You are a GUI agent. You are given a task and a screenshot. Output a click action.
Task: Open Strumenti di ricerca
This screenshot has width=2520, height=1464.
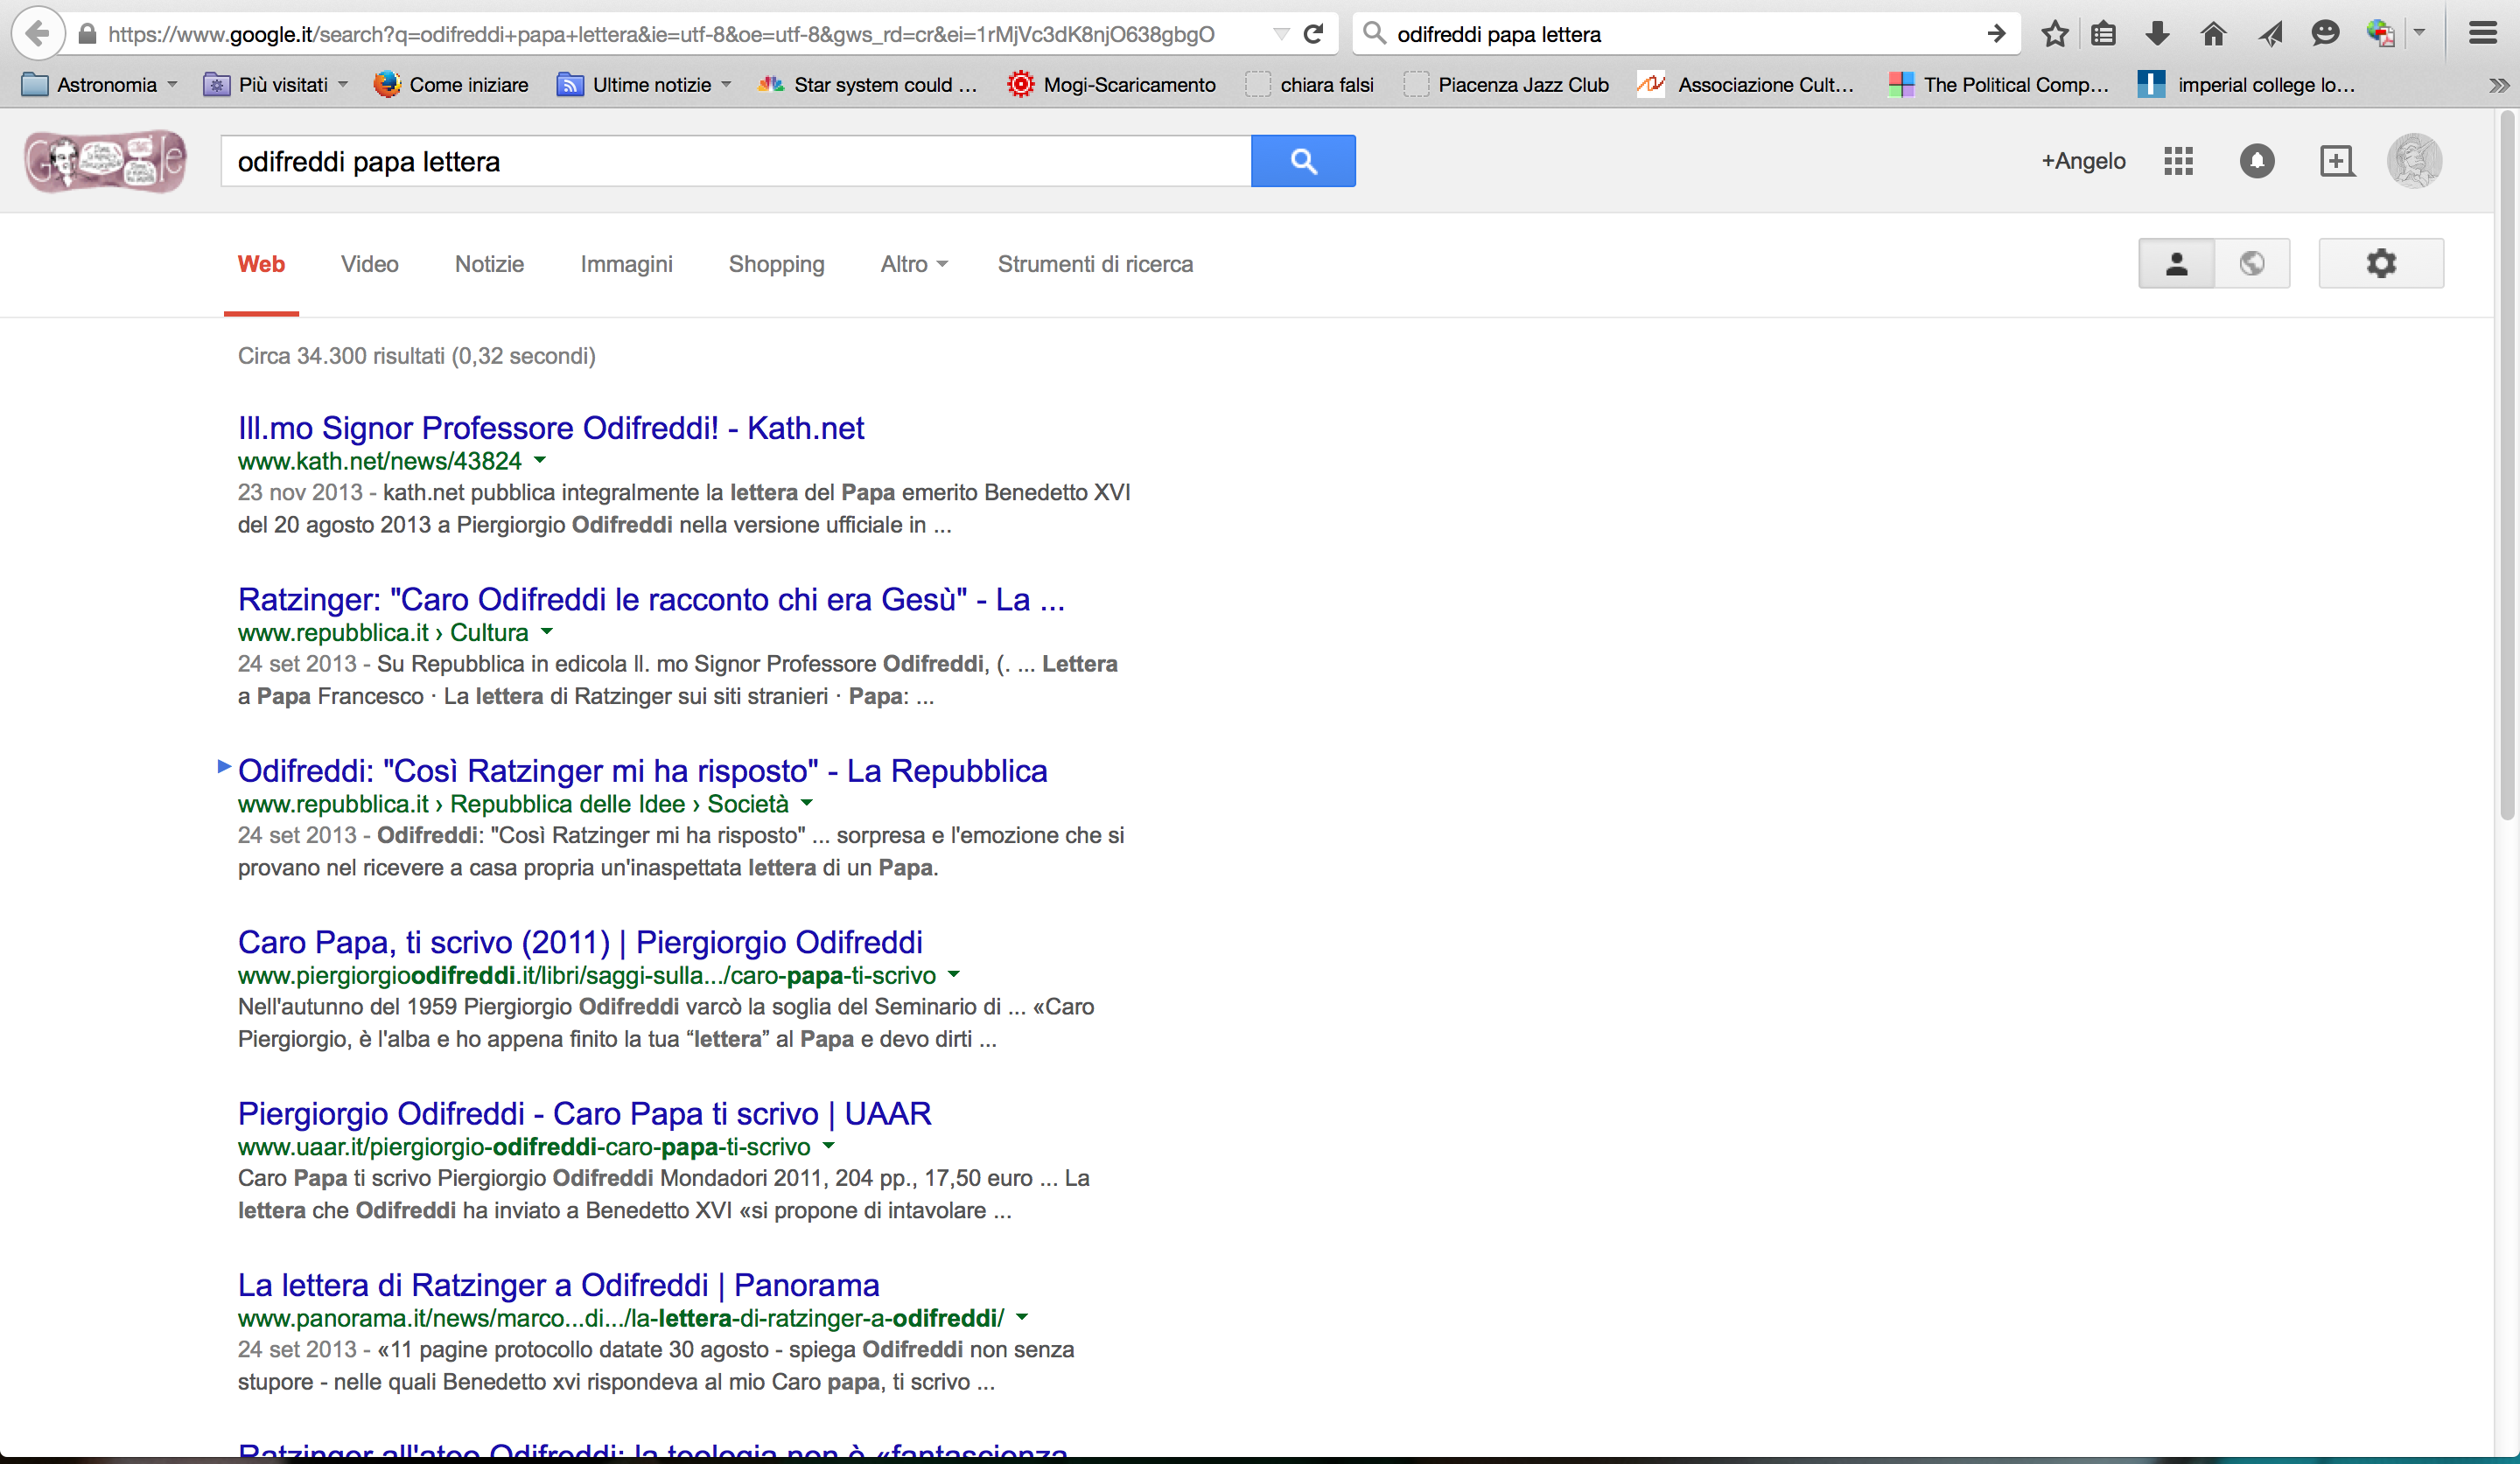[1094, 264]
